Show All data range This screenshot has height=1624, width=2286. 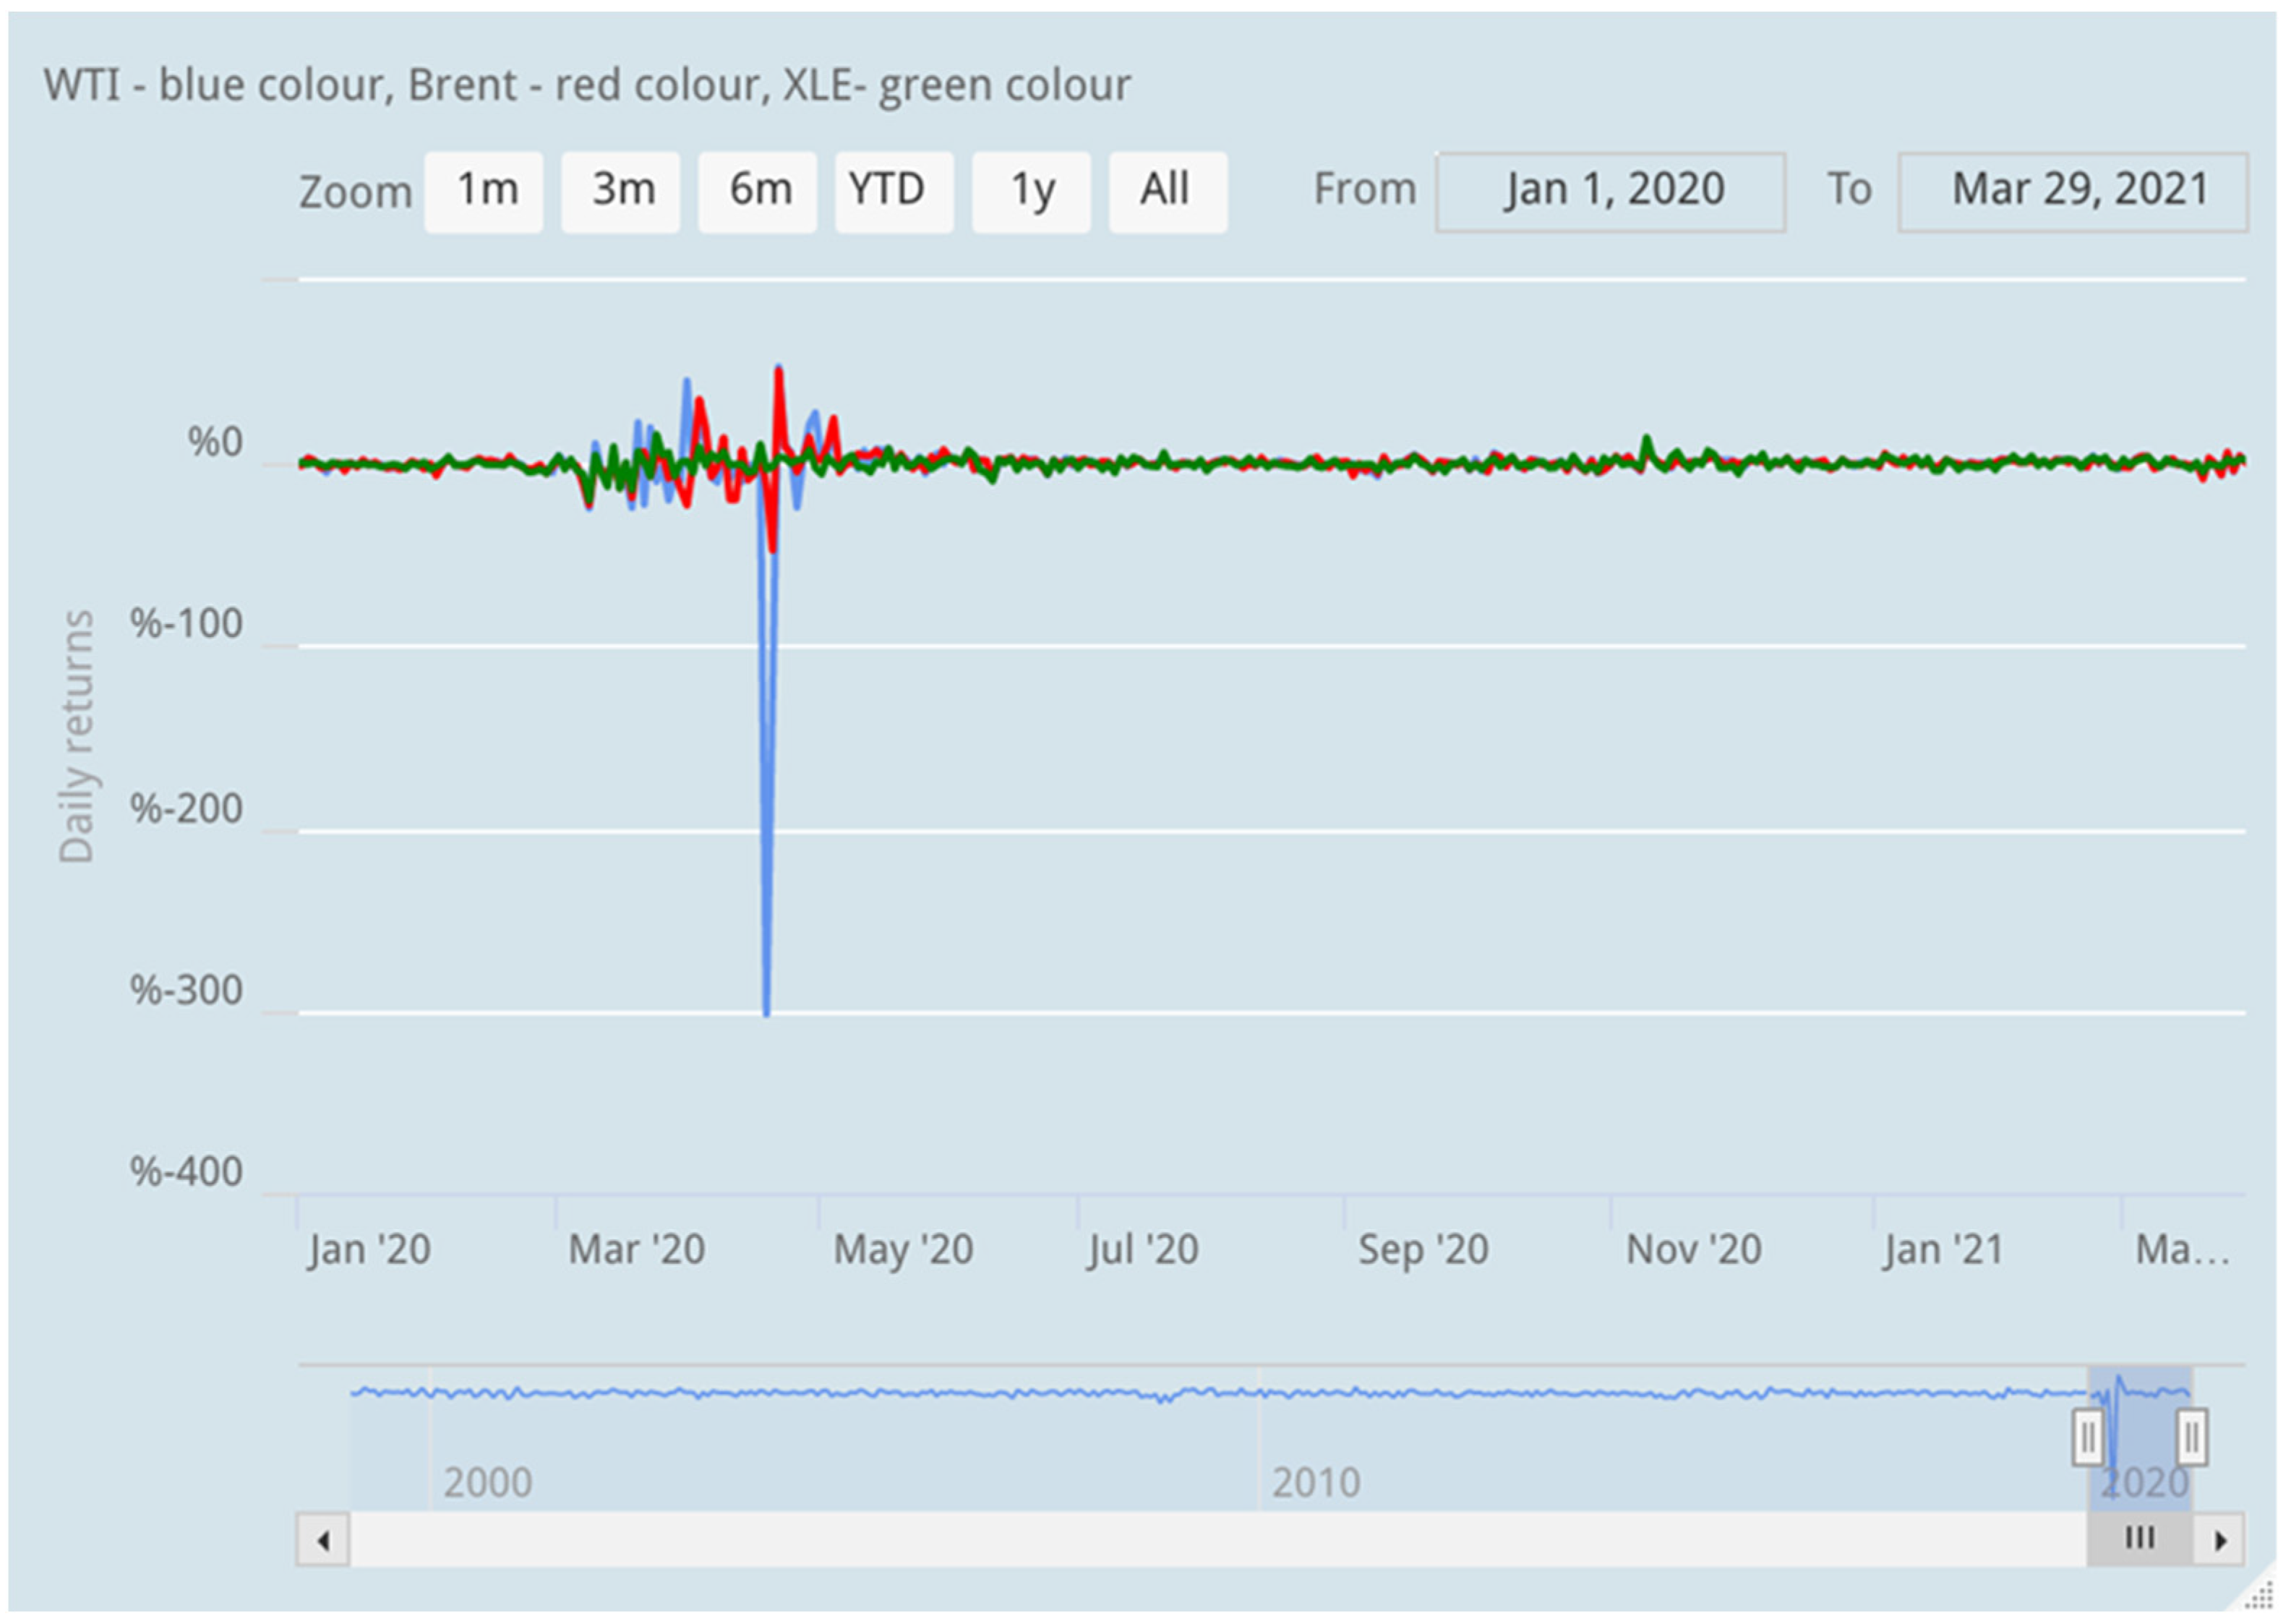1168,191
